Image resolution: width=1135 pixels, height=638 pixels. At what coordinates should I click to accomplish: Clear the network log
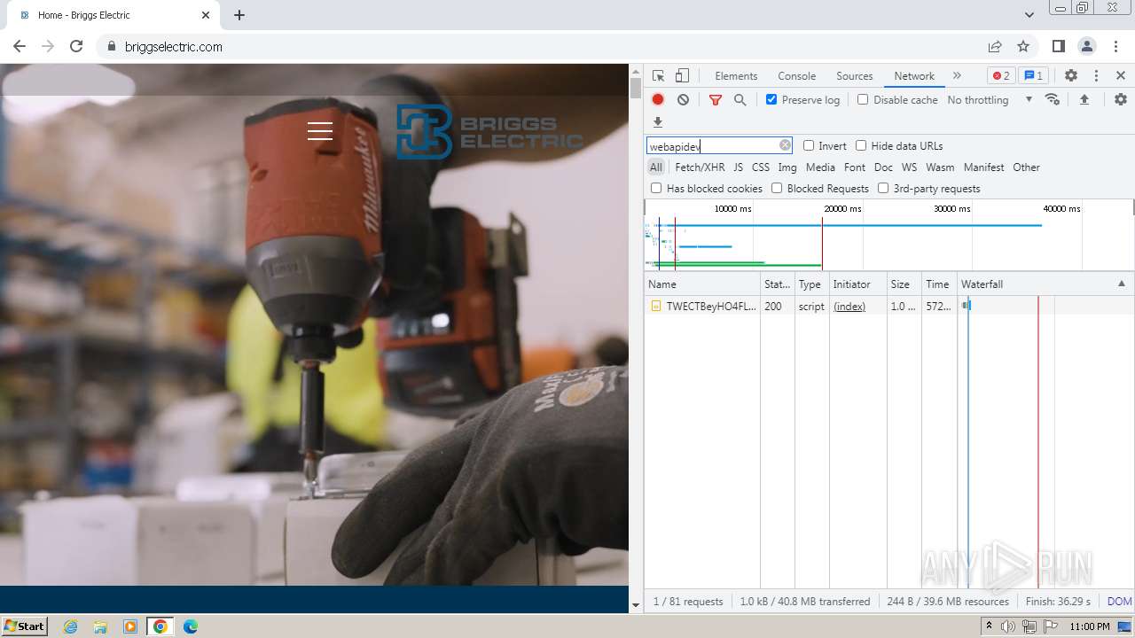[683, 100]
